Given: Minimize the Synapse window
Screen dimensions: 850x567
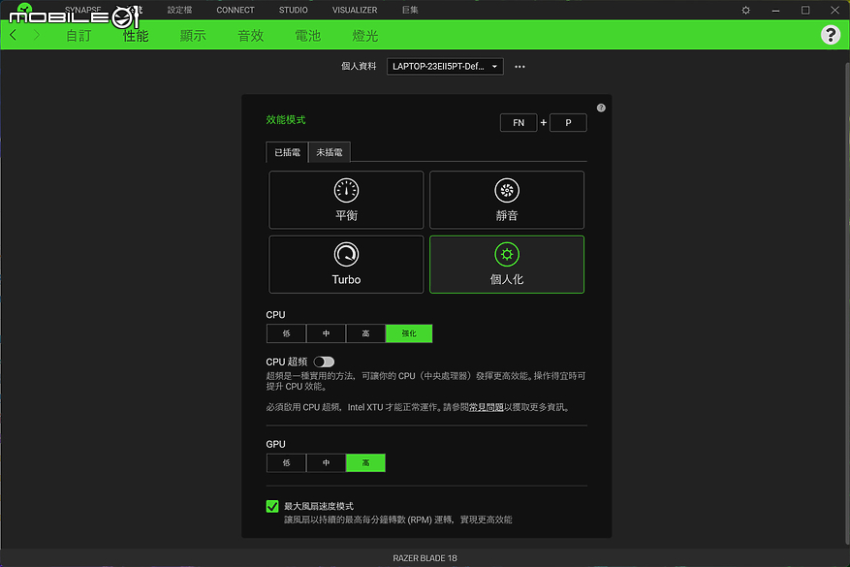Looking at the screenshot, I should [x=775, y=10].
